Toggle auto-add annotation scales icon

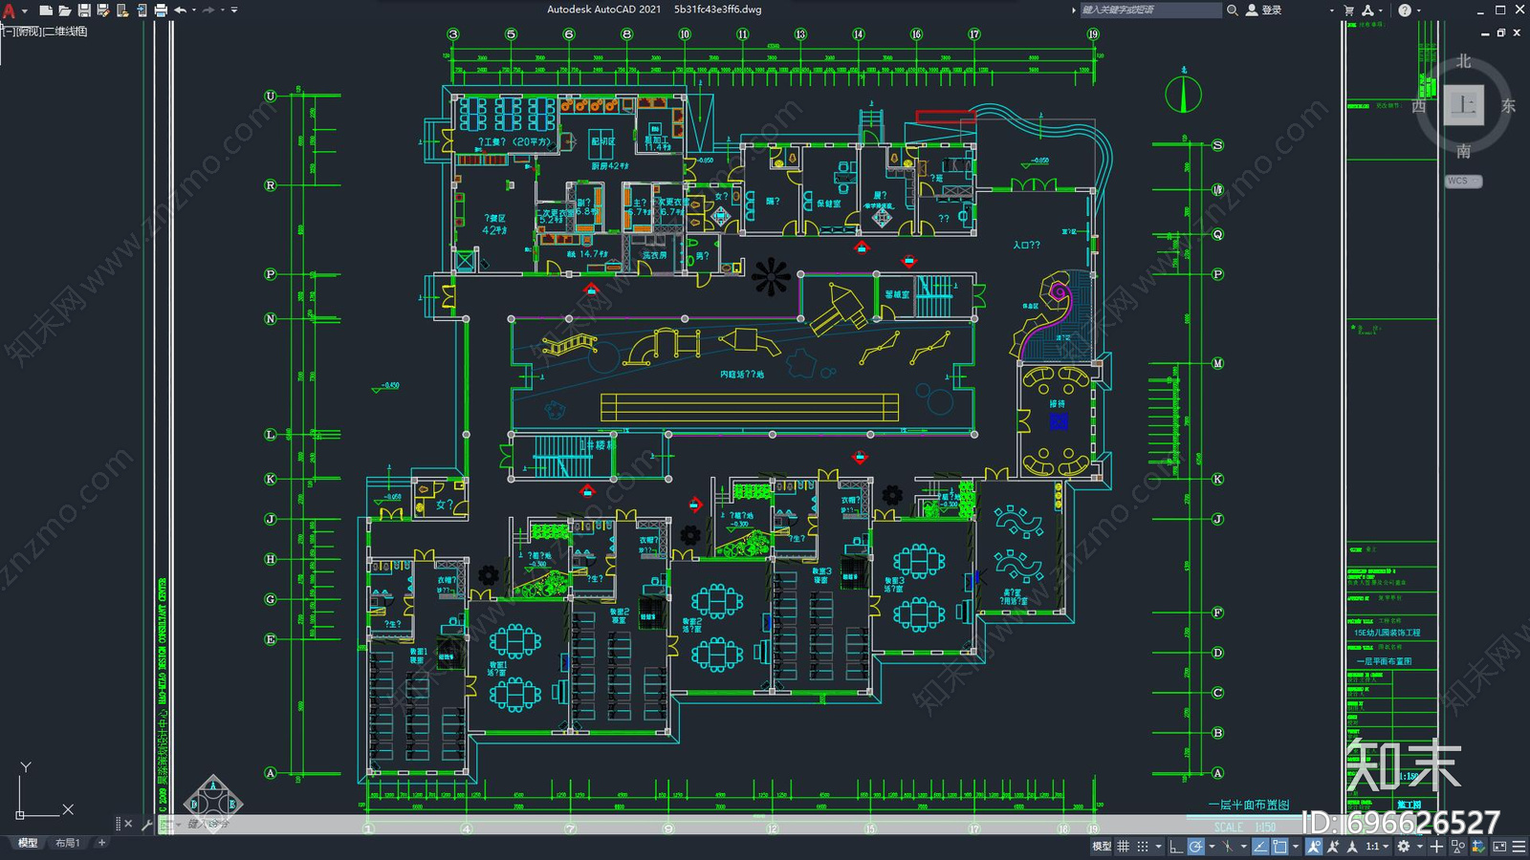pyautogui.click(x=1333, y=846)
